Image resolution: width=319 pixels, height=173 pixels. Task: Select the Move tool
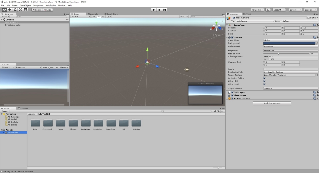[x=10, y=10]
